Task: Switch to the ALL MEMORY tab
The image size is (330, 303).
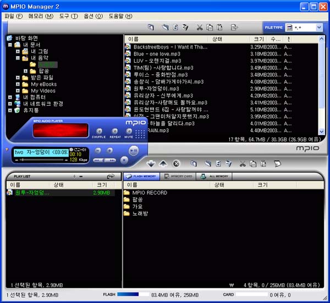Action: point(215,176)
